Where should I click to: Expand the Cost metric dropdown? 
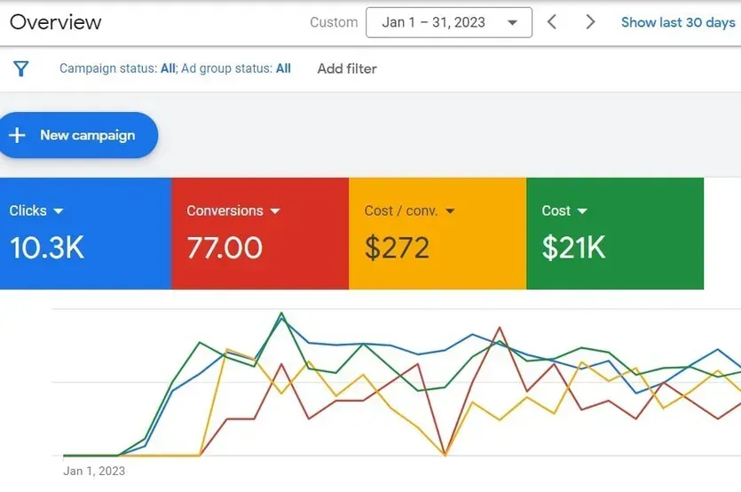[x=582, y=211]
